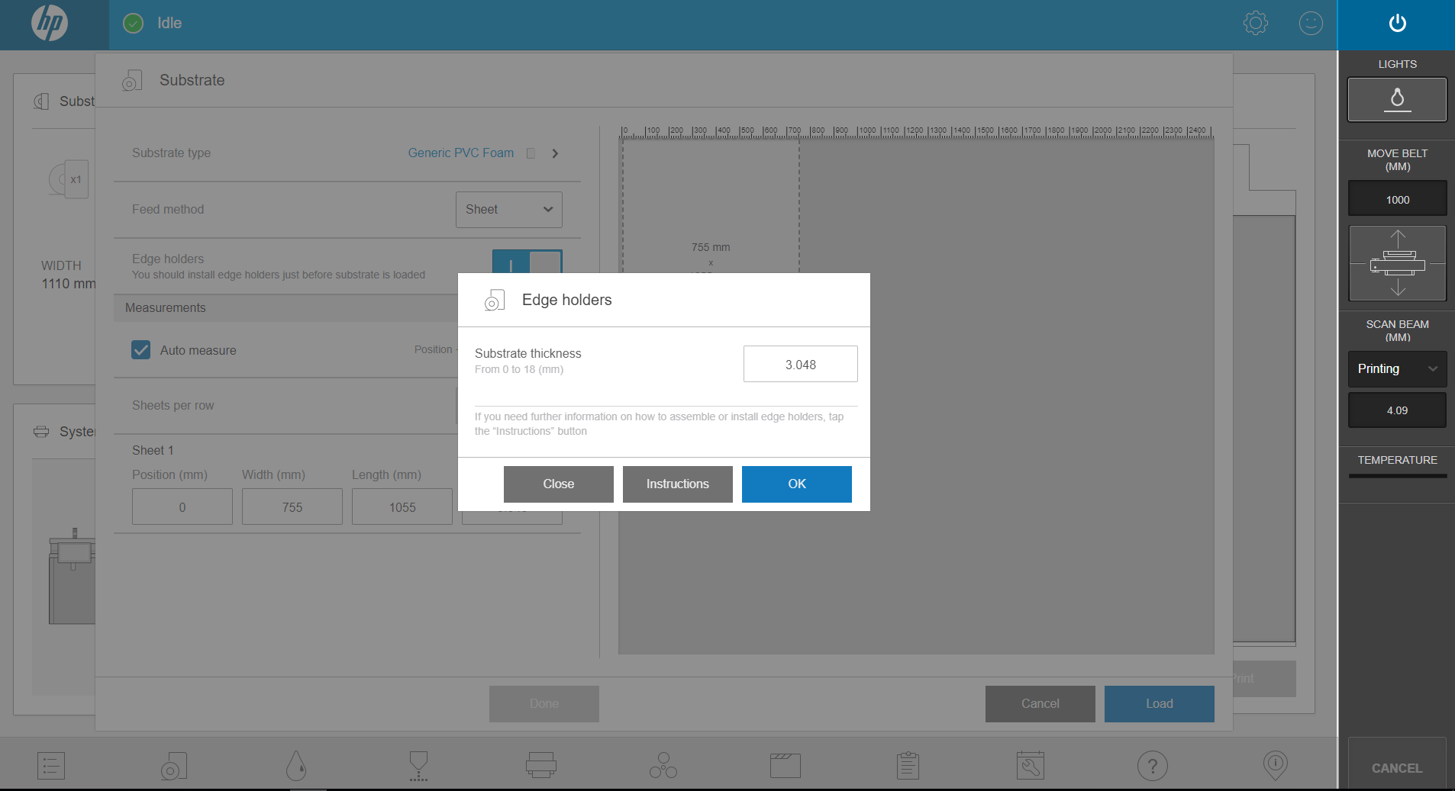Open clapperboard icon in bottom bar
The image size is (1455, 791).
tap(786, 765)
